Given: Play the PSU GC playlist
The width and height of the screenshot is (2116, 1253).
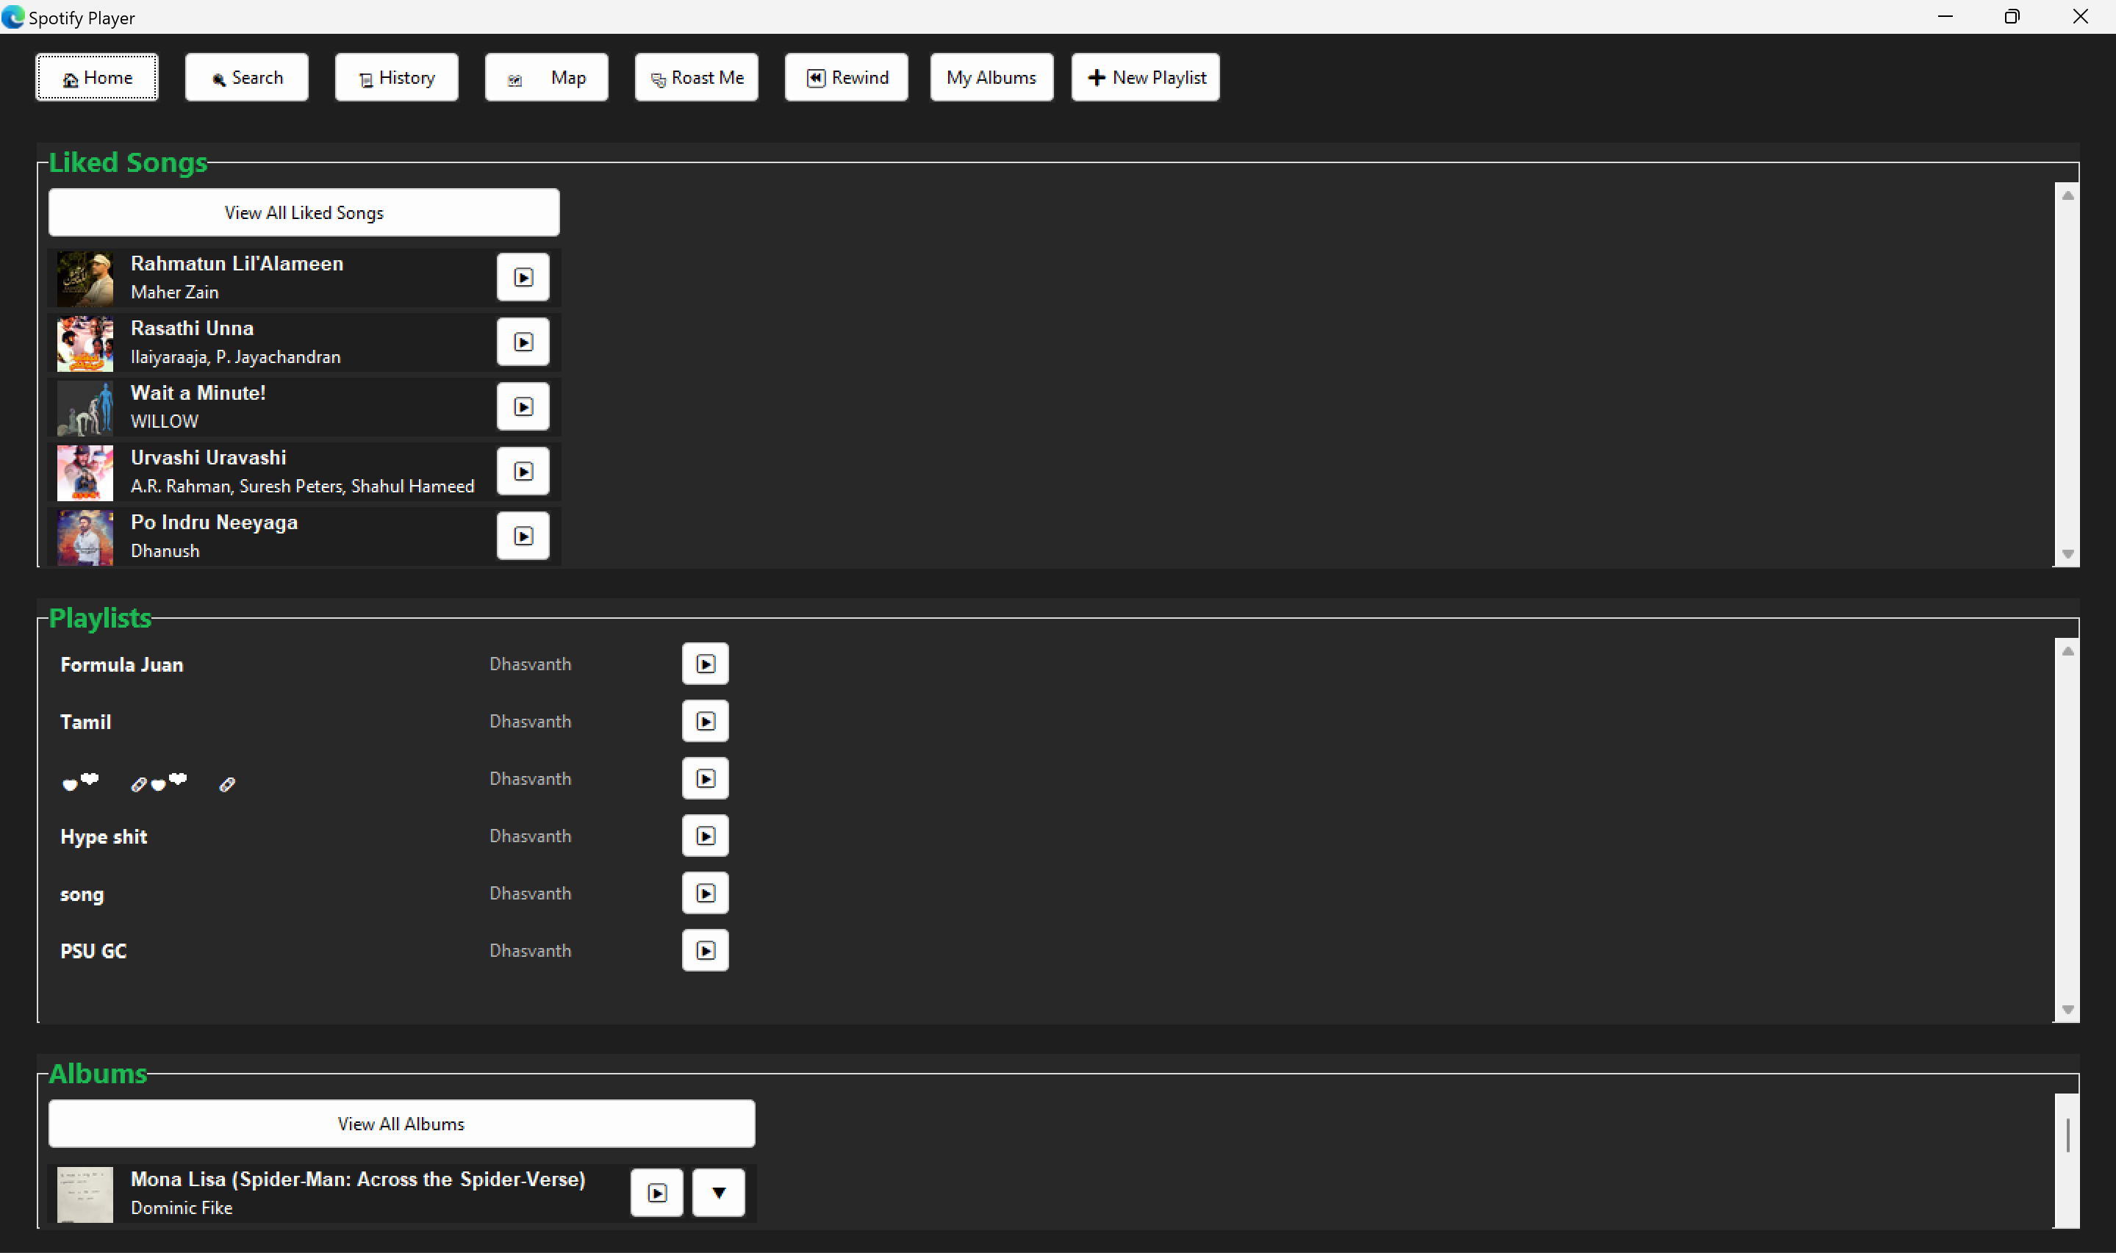Looking at the screenshot, I should [705, 951].
